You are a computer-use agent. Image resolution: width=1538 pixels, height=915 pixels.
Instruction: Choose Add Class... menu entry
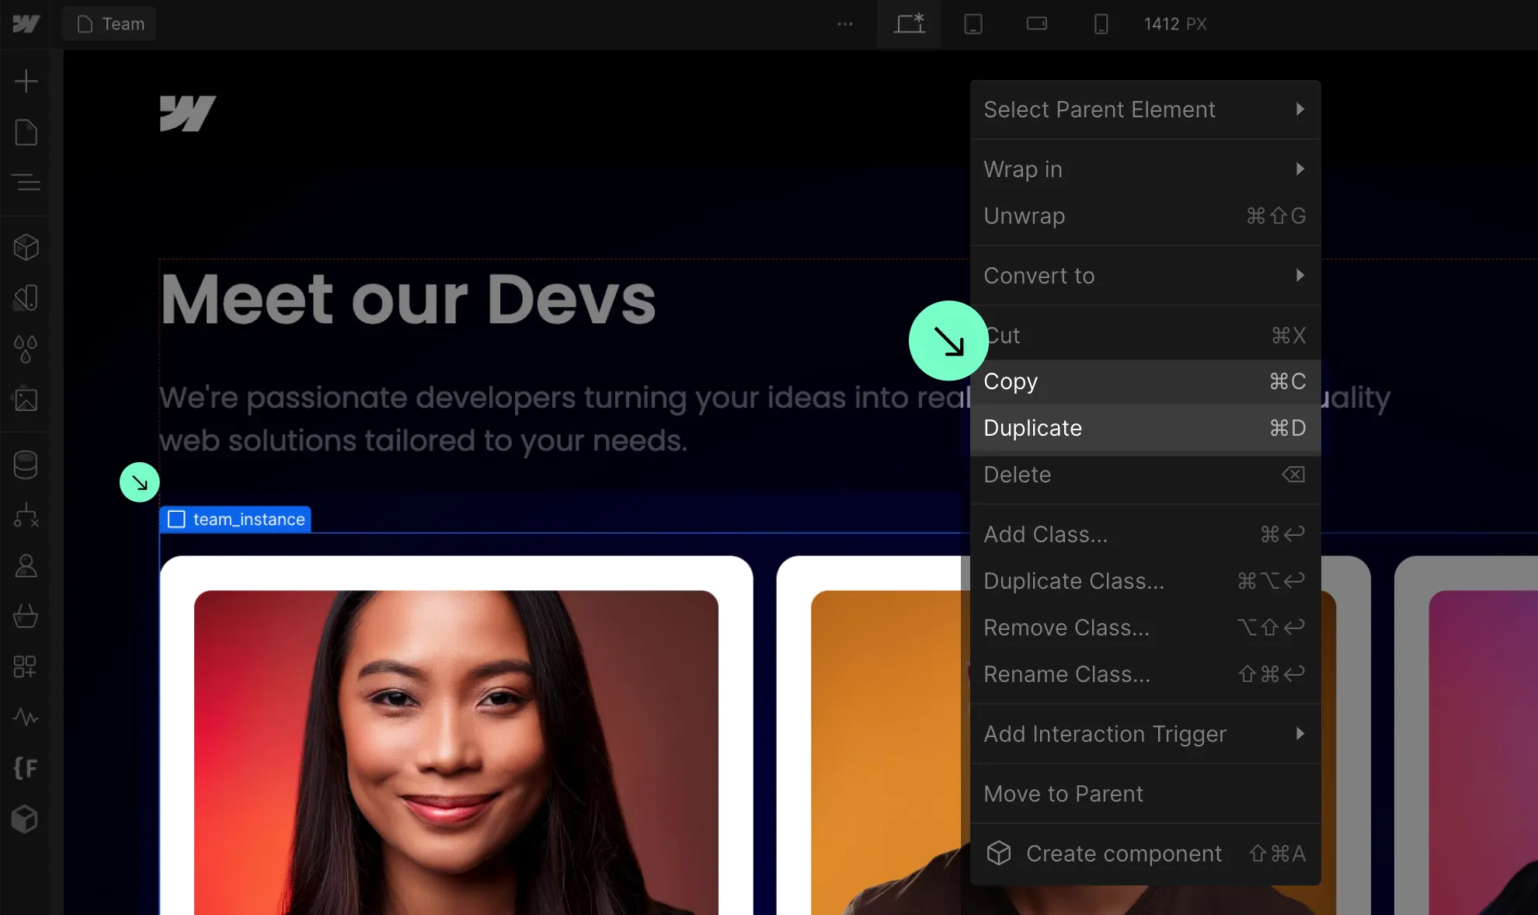pyautogui.click(x=1145, y=534)
